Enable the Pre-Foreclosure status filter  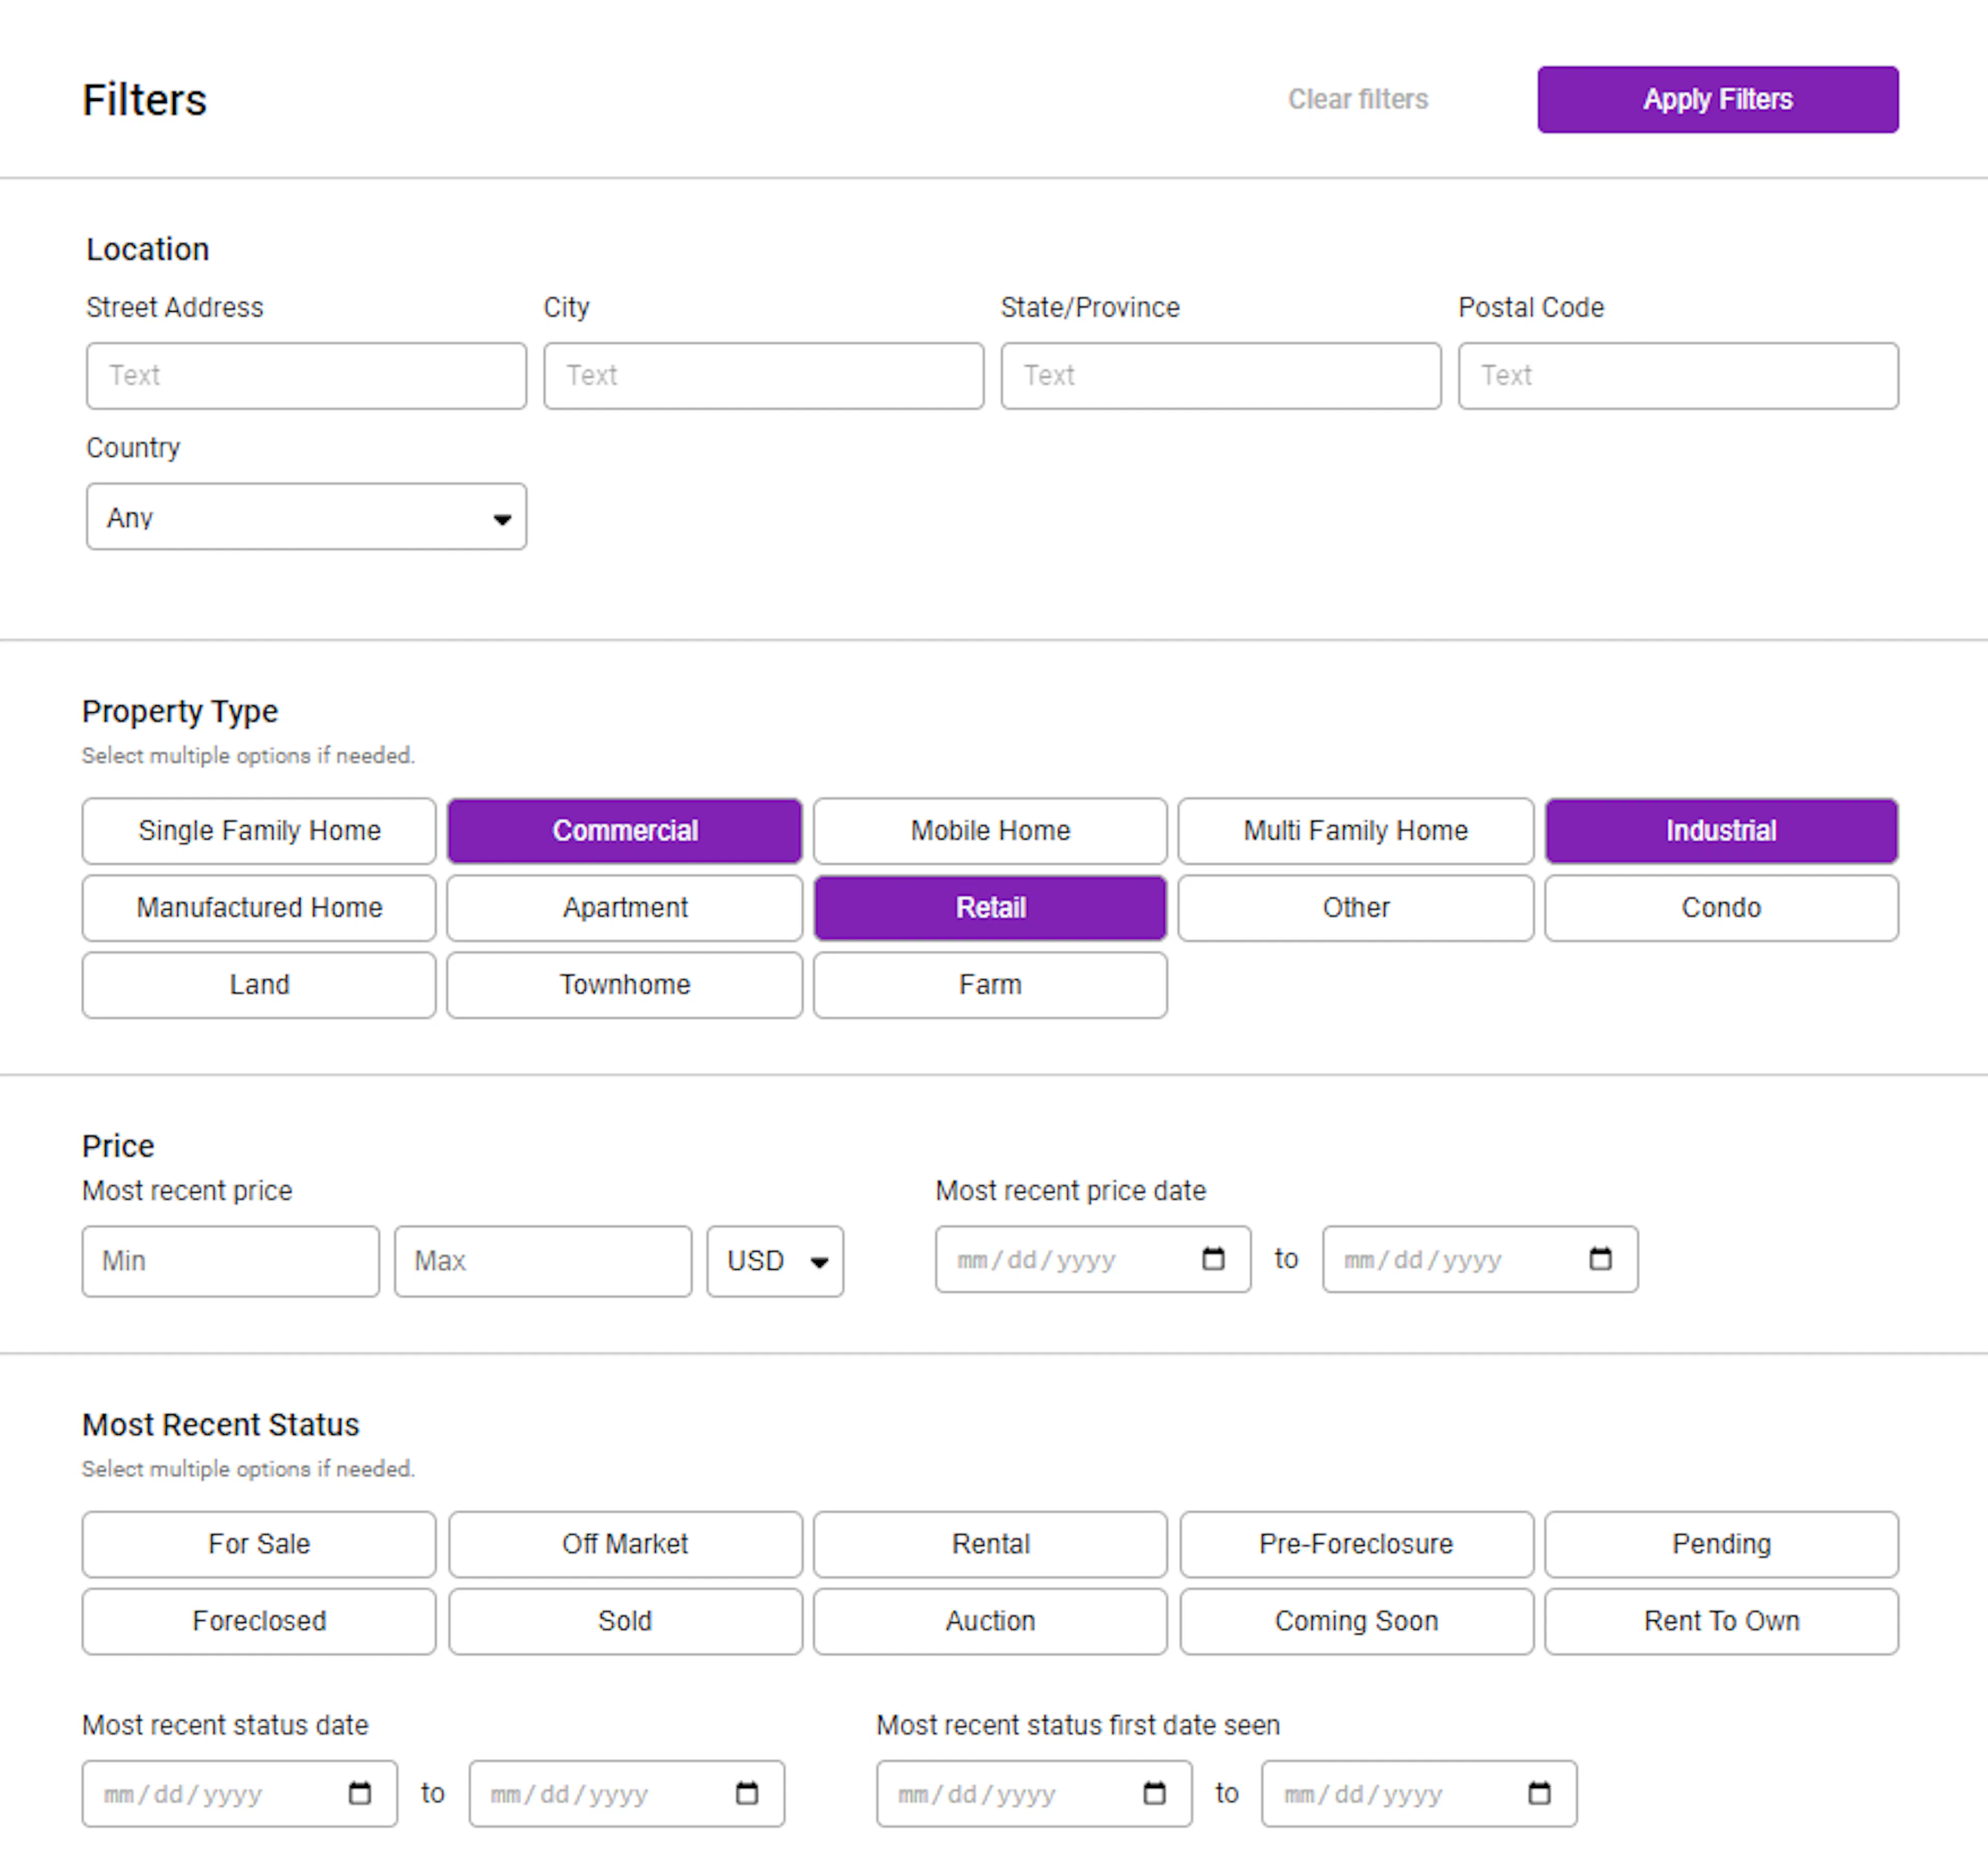[x=1355, y=1544]
